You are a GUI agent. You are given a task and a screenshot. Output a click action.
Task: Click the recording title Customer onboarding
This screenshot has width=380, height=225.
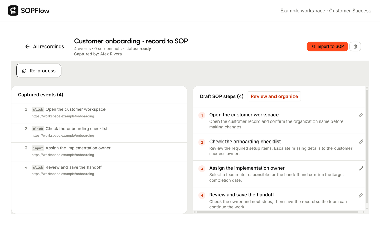(131, 41)
